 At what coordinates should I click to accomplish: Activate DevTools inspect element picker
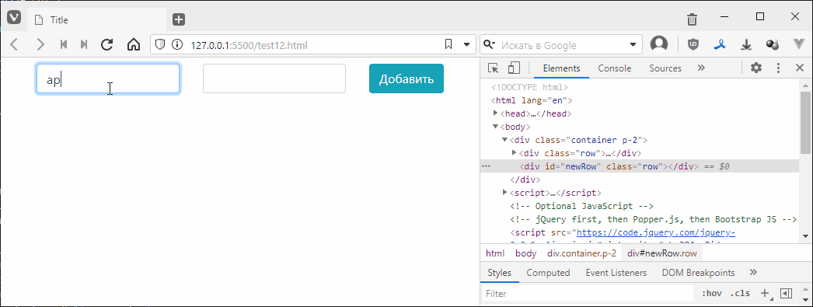coord(493,68)
